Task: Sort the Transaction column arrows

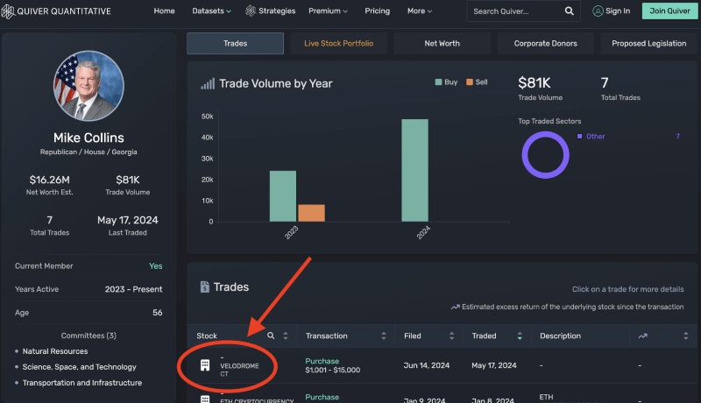Action: (x=384, y=336)
